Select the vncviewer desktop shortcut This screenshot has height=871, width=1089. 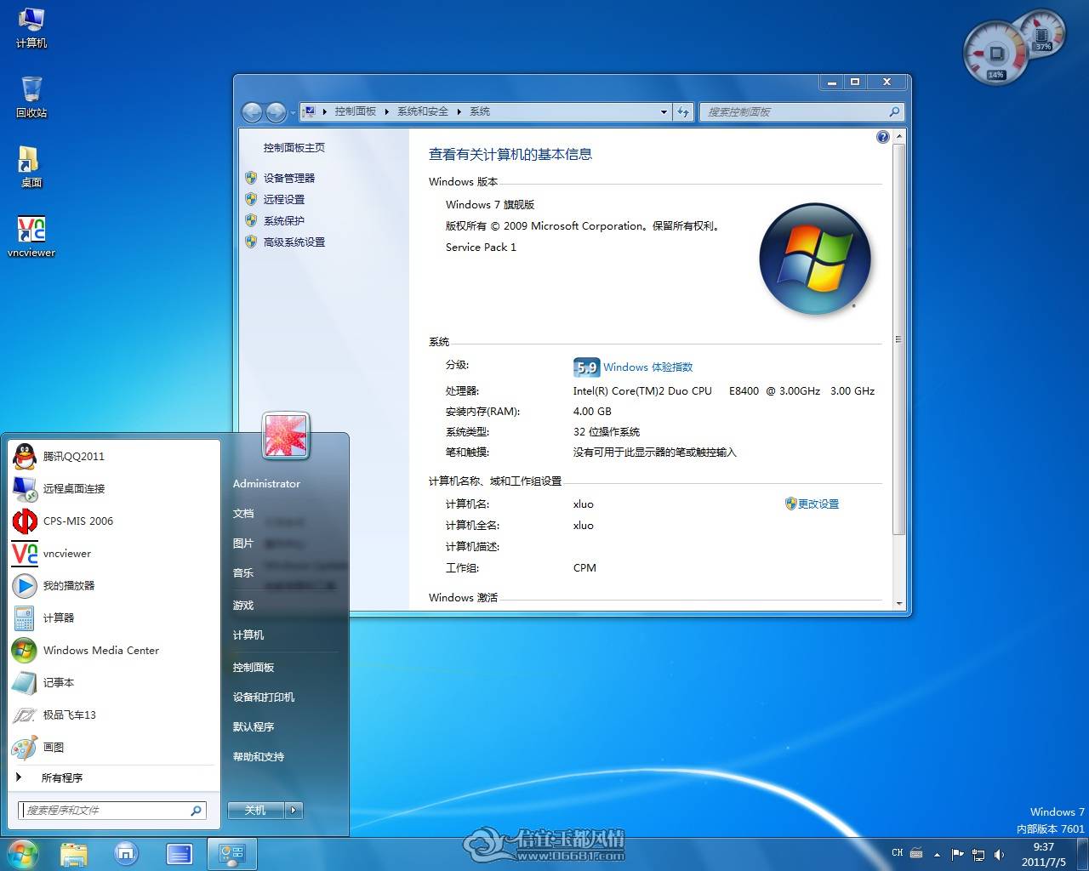(x=31, y=236)
